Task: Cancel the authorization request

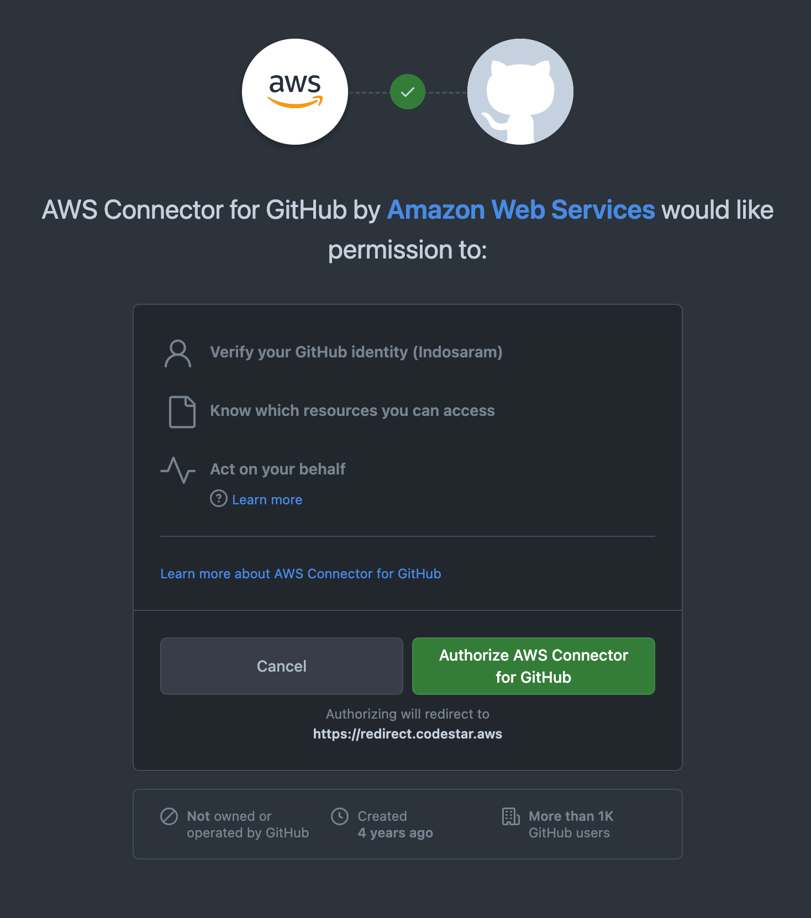Action: (x=282, y=666)
